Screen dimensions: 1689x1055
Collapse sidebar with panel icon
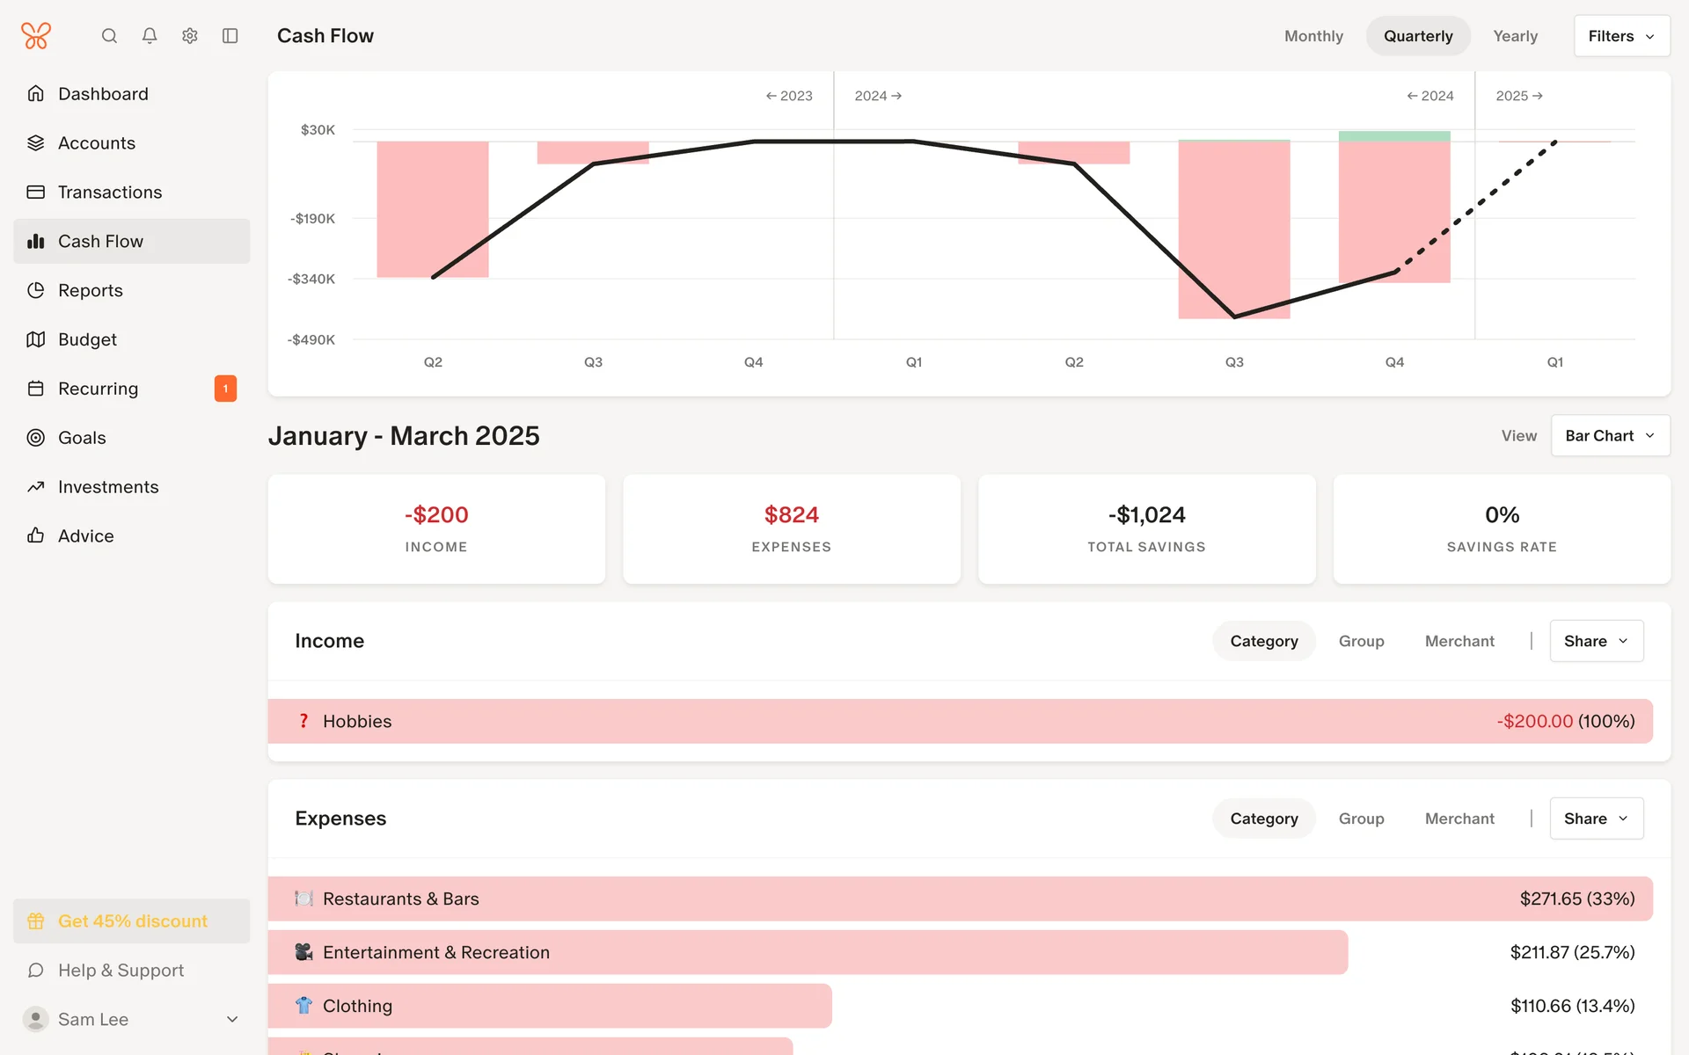tap(230, 36)
